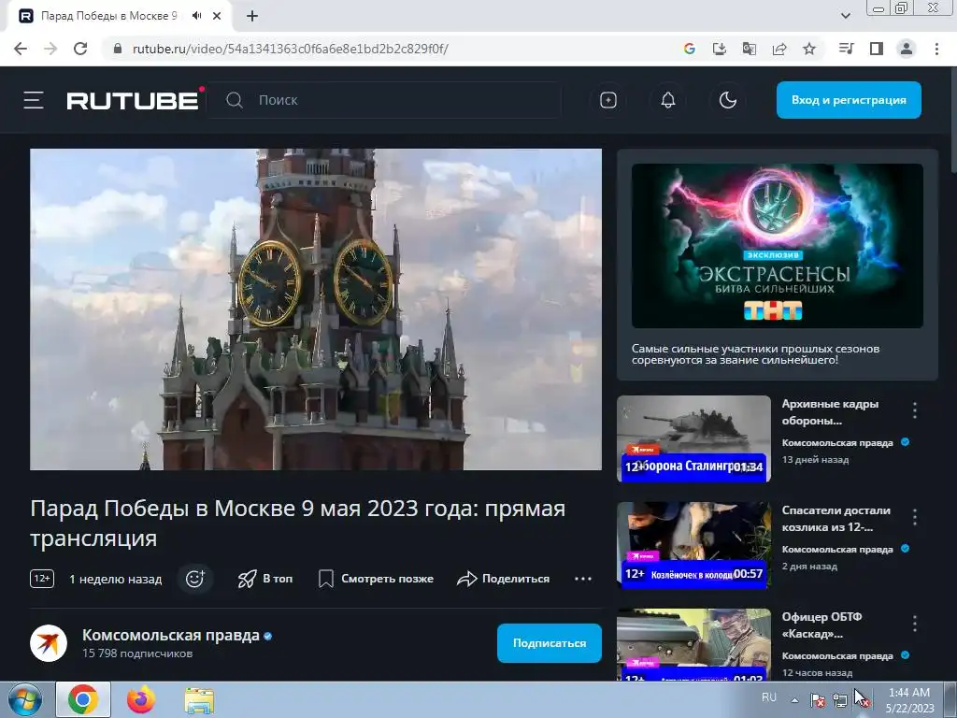The height and width of the screenshot is (718, 957).
Task: Open the emoji reaction icon
Action: click(x=195, y=578)
